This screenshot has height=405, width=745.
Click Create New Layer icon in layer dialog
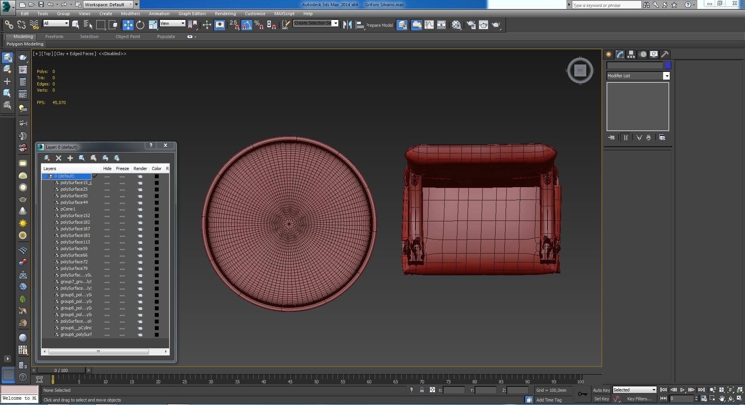[47, 158]
